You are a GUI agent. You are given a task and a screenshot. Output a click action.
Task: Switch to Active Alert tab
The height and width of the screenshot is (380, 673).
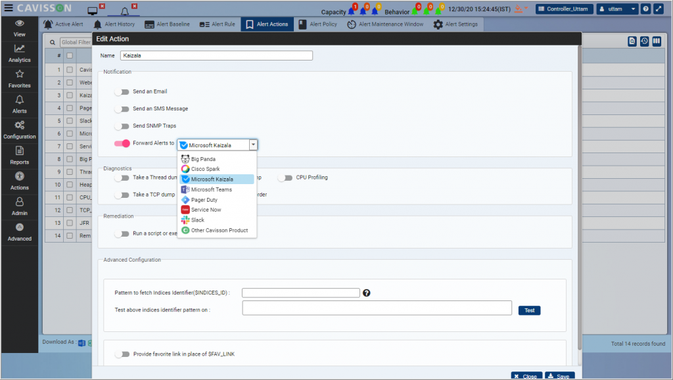coord(63,24)
